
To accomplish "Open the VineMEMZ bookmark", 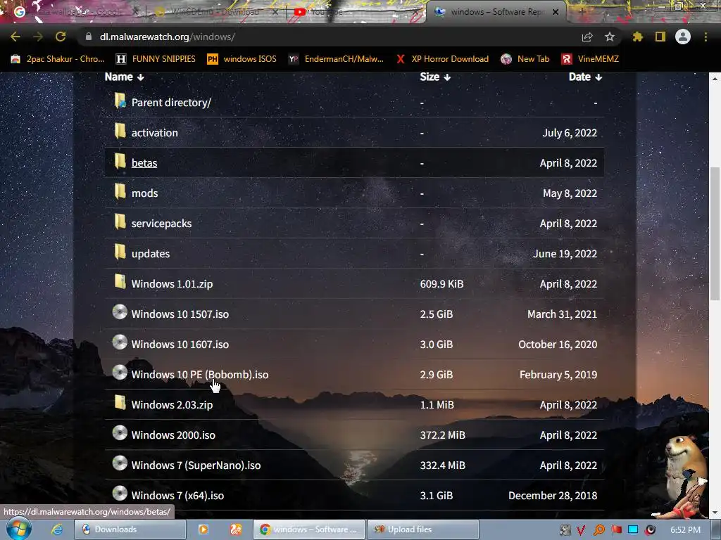I will (590, 59).
